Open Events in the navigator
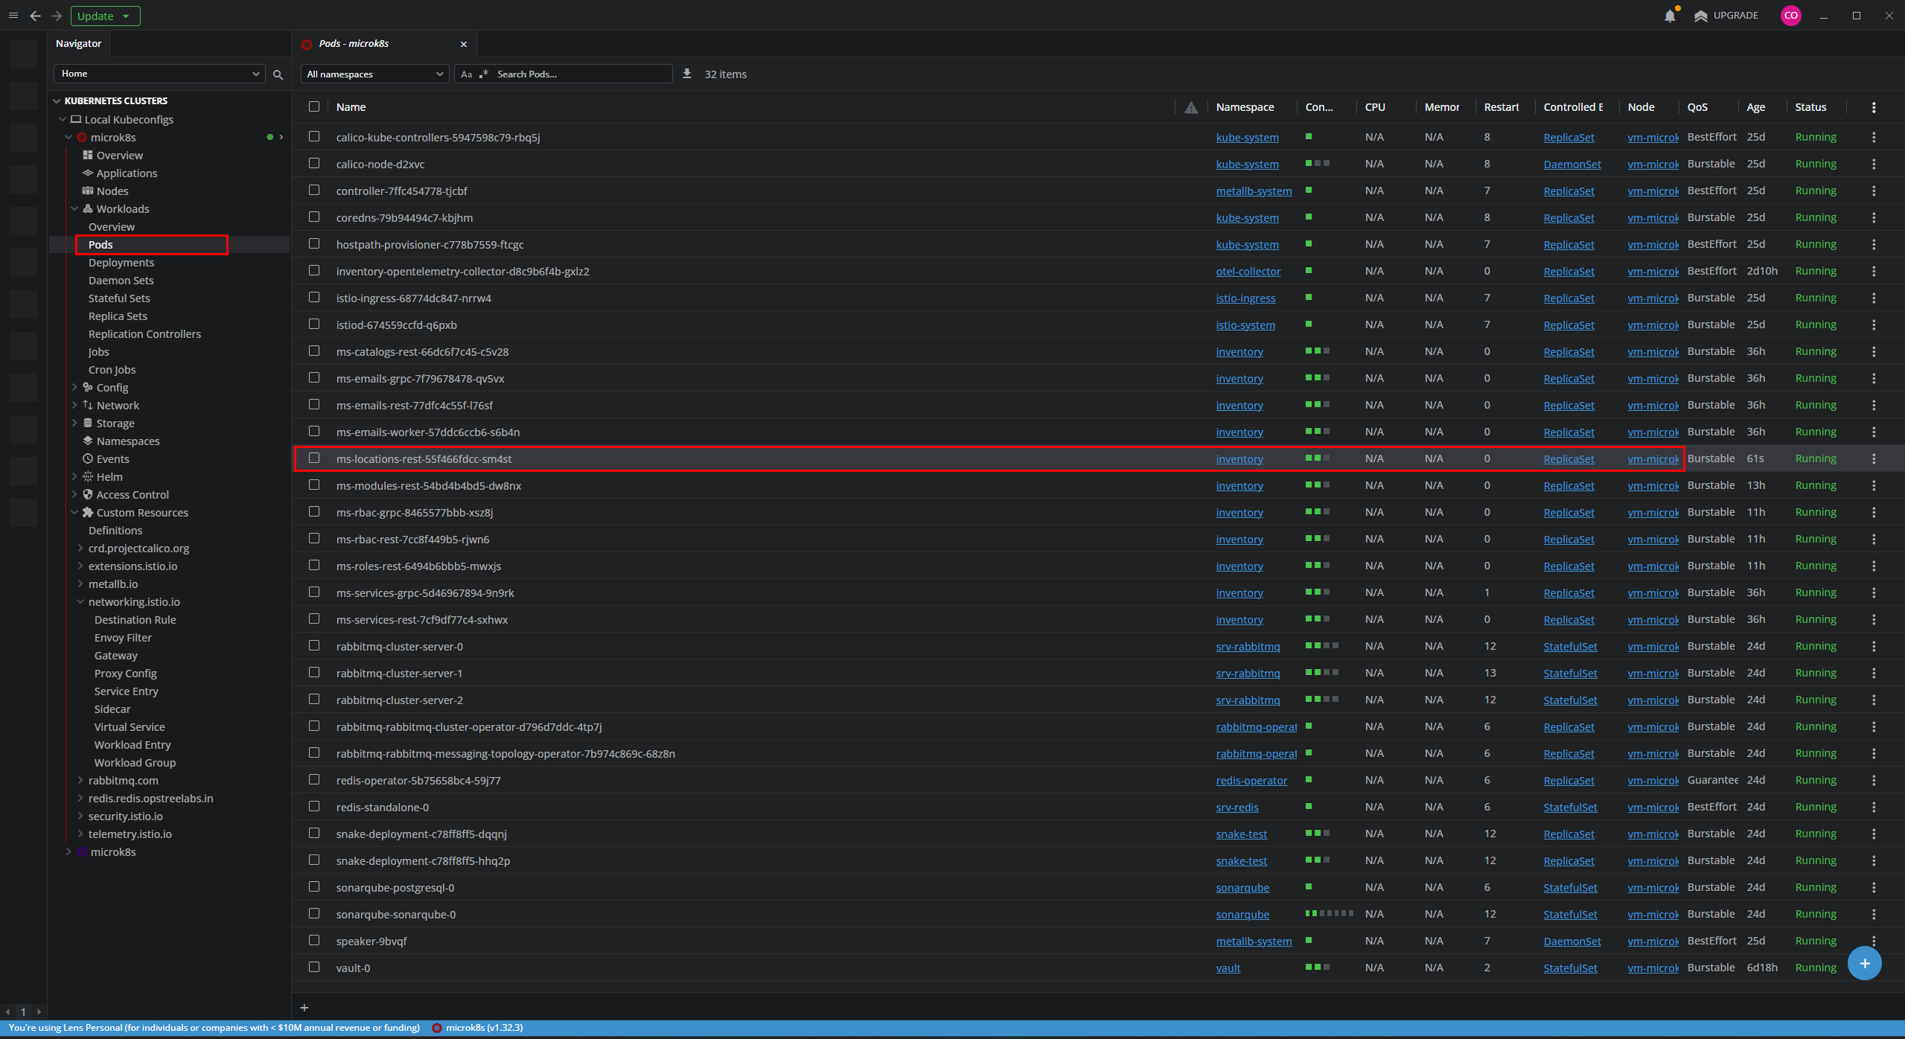This screenshot has width=1905, height=1039. (x=113, y=459)
